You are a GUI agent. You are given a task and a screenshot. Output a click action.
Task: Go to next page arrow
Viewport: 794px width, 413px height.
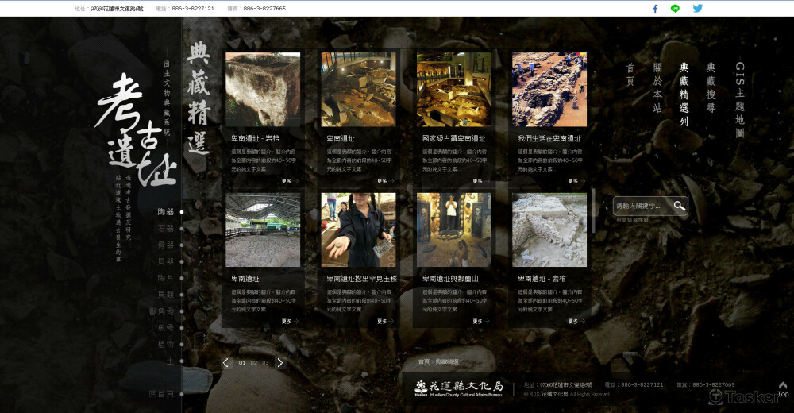(279, 362)
